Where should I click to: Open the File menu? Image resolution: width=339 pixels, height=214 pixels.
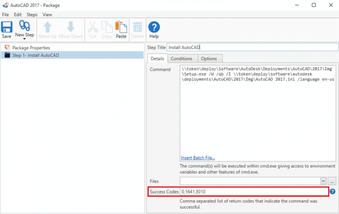pos(5,15)
